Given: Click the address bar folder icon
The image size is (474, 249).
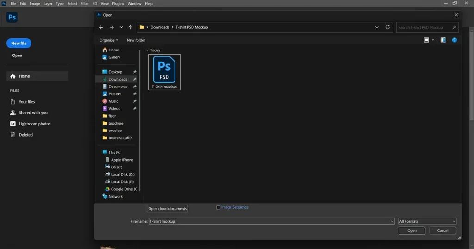Looking at the screenshot, I should 142,27.
